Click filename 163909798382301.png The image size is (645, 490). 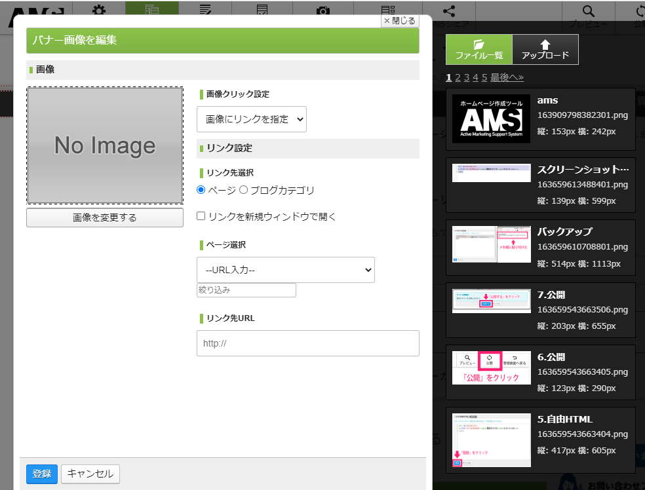(583, 115)
